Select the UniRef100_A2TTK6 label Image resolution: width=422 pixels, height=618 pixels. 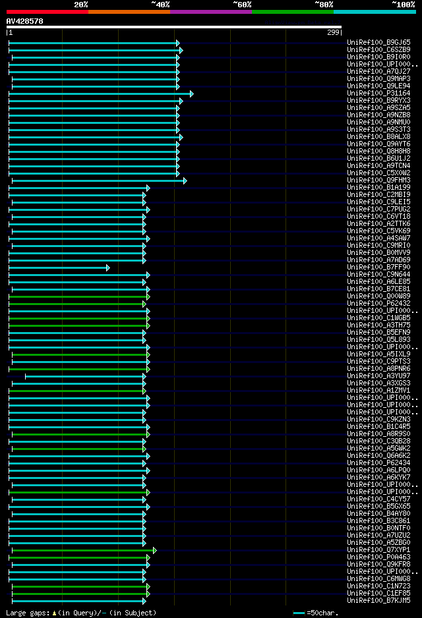tap(378, 223)
